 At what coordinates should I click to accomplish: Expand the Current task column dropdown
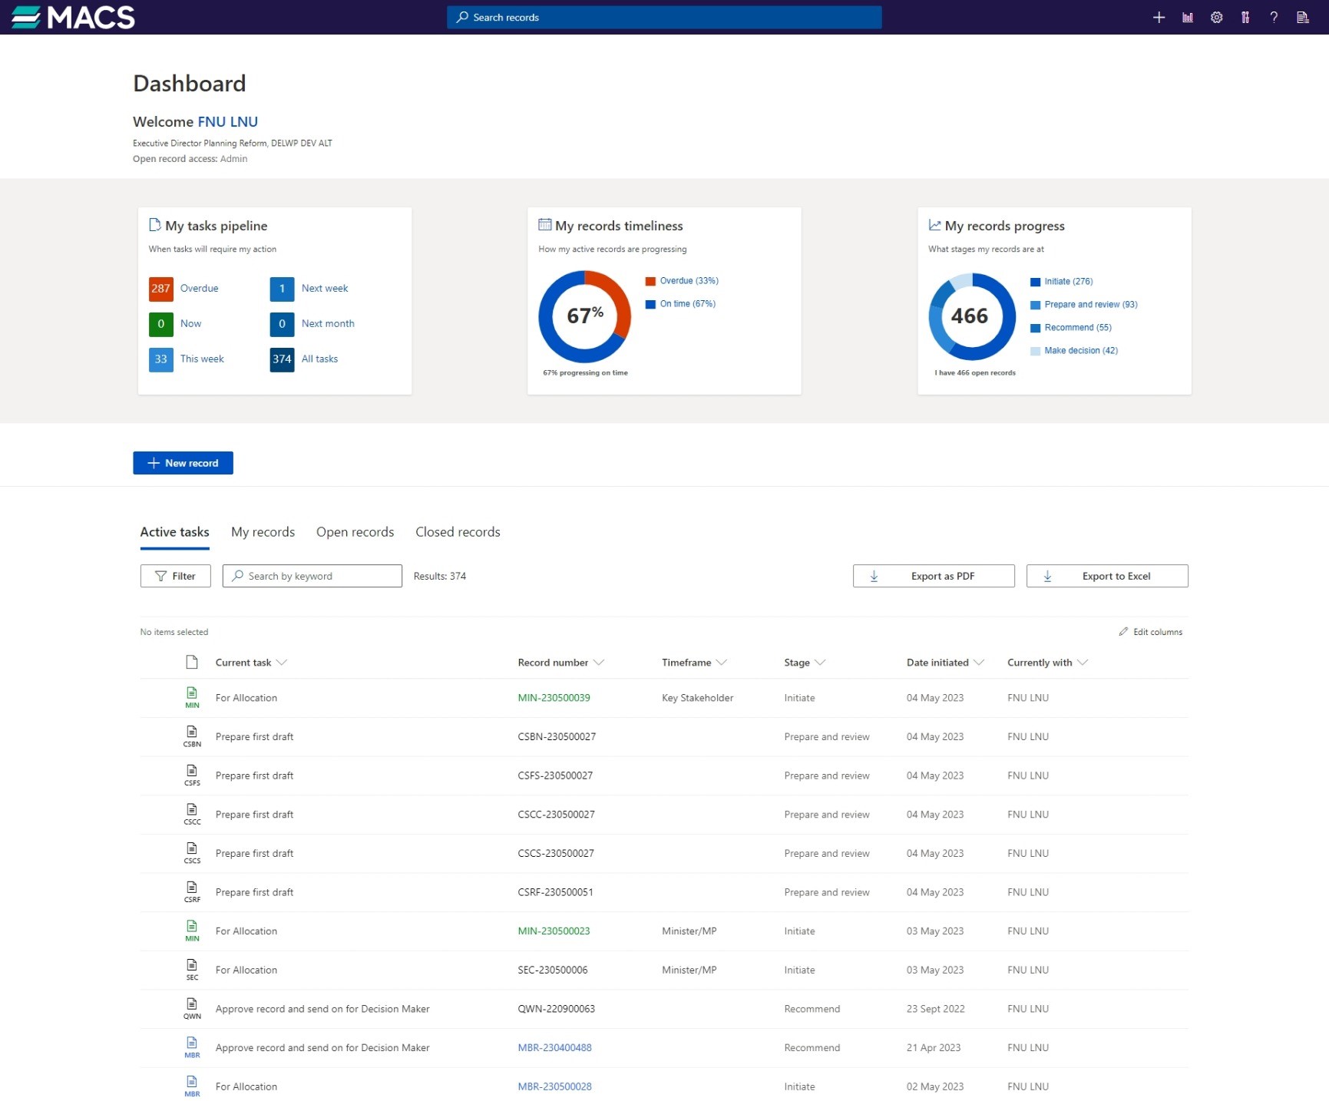[x=282, y=662]
